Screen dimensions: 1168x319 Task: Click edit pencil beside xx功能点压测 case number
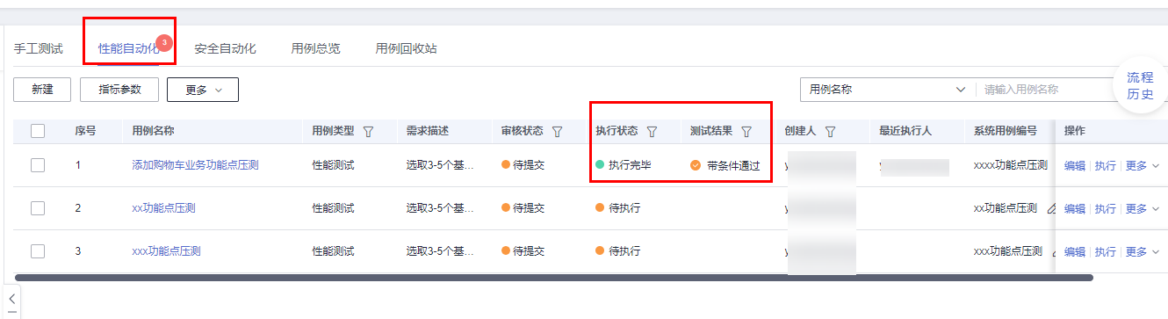(x=1052, y=208)
